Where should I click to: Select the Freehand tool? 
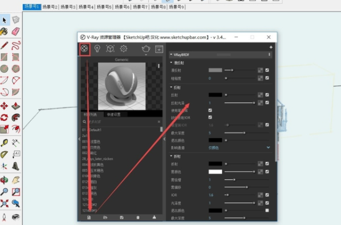pos(15,45)
